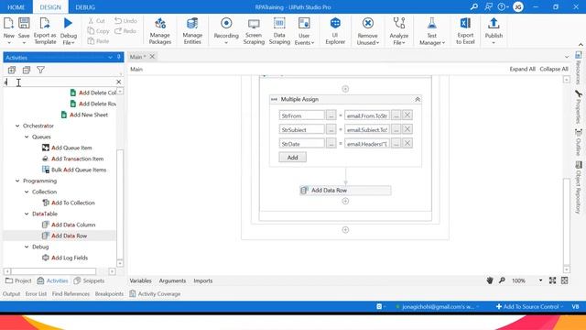Collapse the Queues tree node
Image resolution: width=586 pixels, height=330 pixels.
coord(27,137)
